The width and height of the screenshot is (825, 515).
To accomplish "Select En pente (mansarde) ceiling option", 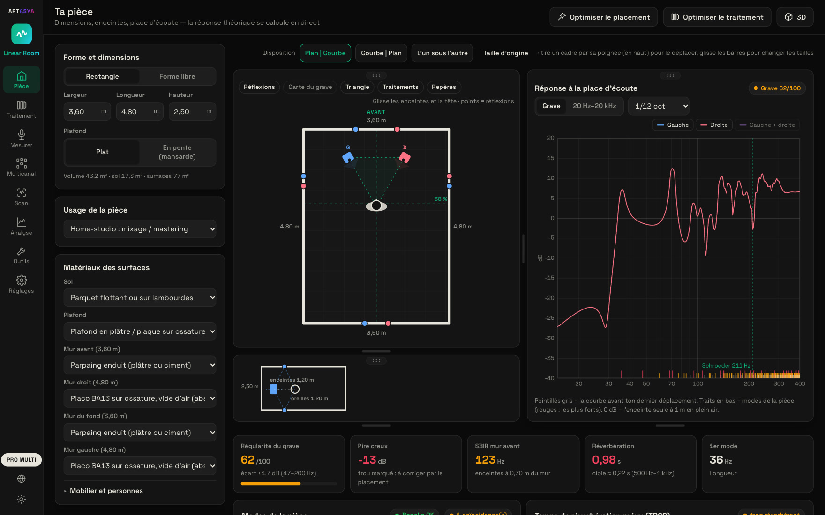I will coord(177,152).
